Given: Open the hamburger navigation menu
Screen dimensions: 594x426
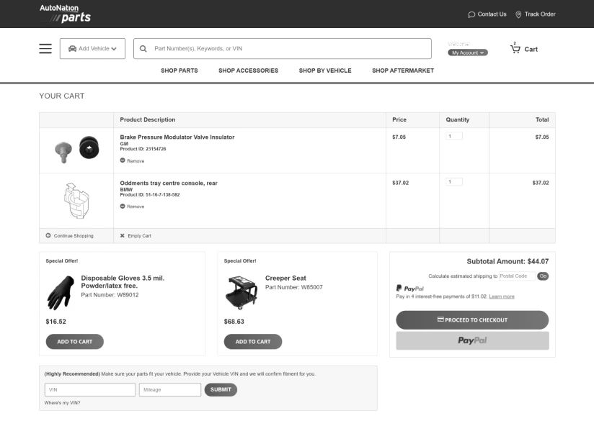Looking at the screenshot, I should (x=45, y=48).
